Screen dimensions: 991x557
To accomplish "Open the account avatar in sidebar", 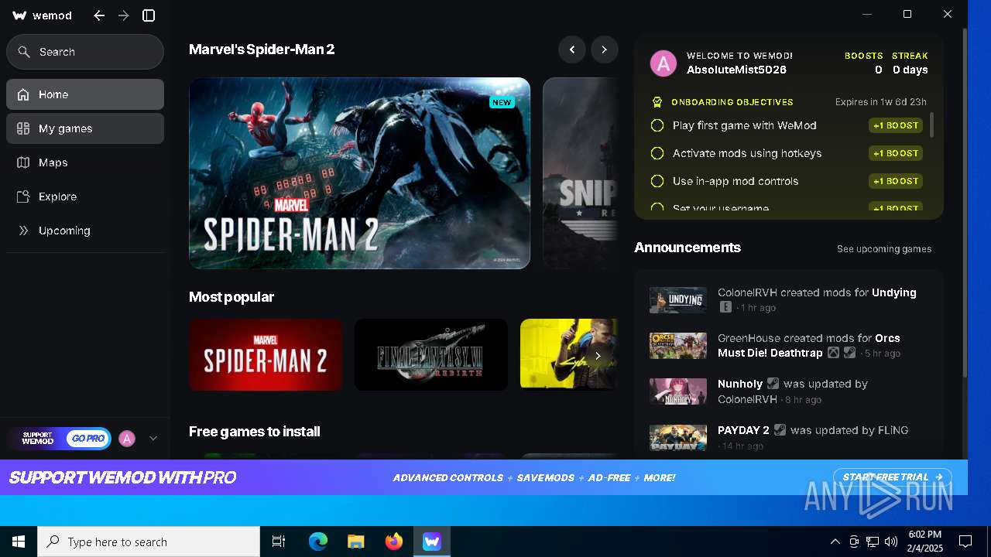I will 127,439.
